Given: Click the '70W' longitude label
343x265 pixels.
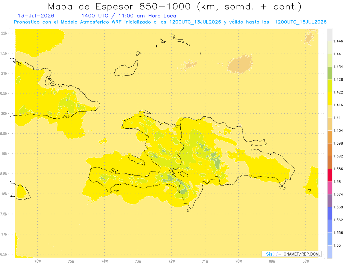Looking at the screenshot, I should (239, 261).
